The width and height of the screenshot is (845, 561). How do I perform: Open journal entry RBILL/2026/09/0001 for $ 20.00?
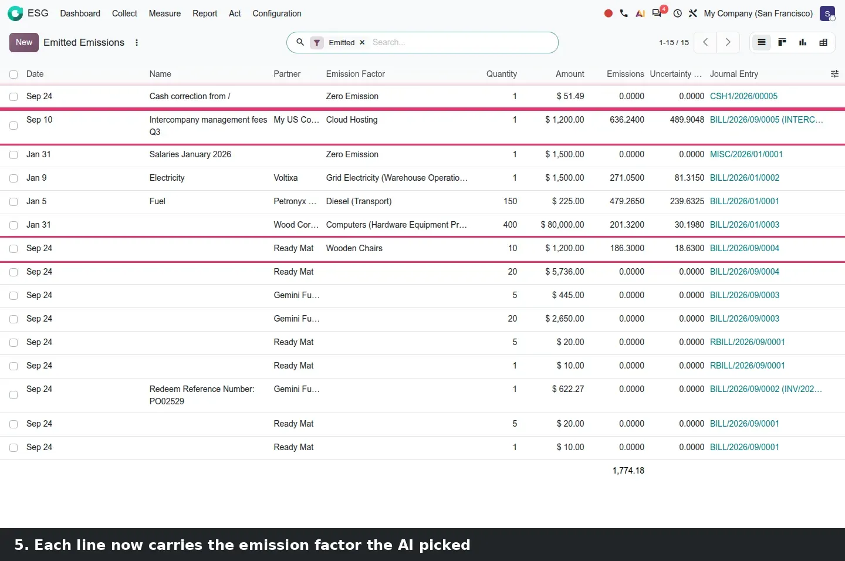click(748, 342)
